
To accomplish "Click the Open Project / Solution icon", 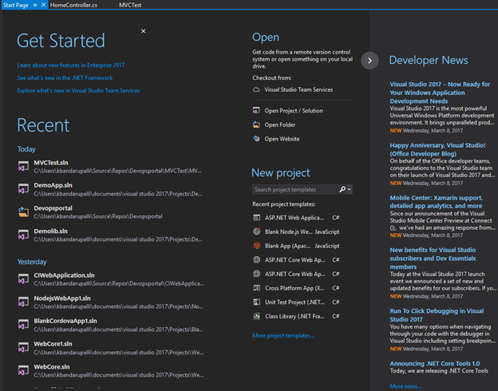I will [256, 111].
